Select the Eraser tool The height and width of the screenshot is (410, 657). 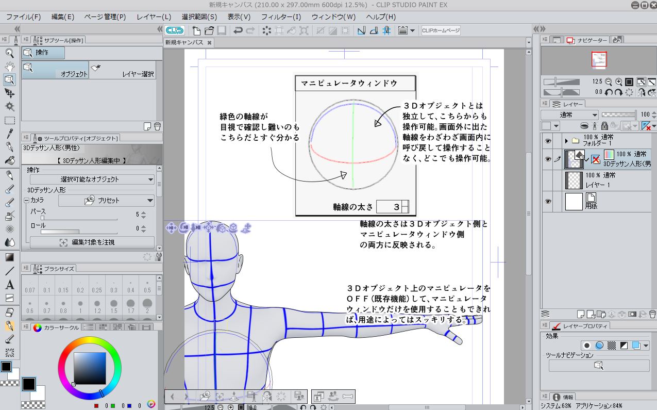click(9, 313)
